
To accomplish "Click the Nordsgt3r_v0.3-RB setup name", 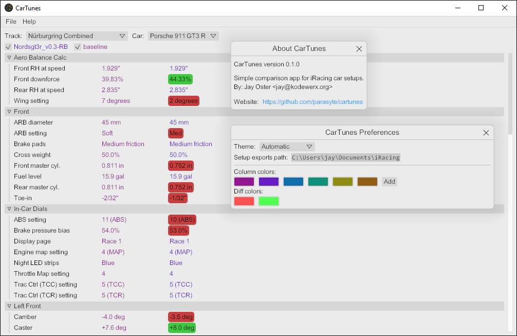I will click(41, 47).
